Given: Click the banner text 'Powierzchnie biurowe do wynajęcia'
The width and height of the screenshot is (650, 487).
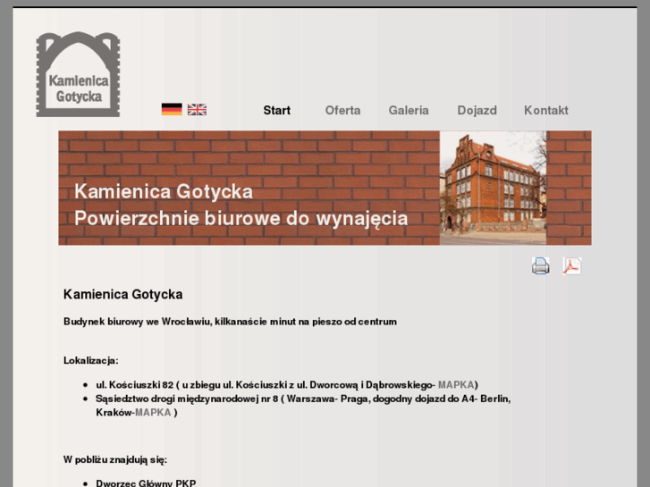Looking at the screenshot, I should (x=241, y=219).
